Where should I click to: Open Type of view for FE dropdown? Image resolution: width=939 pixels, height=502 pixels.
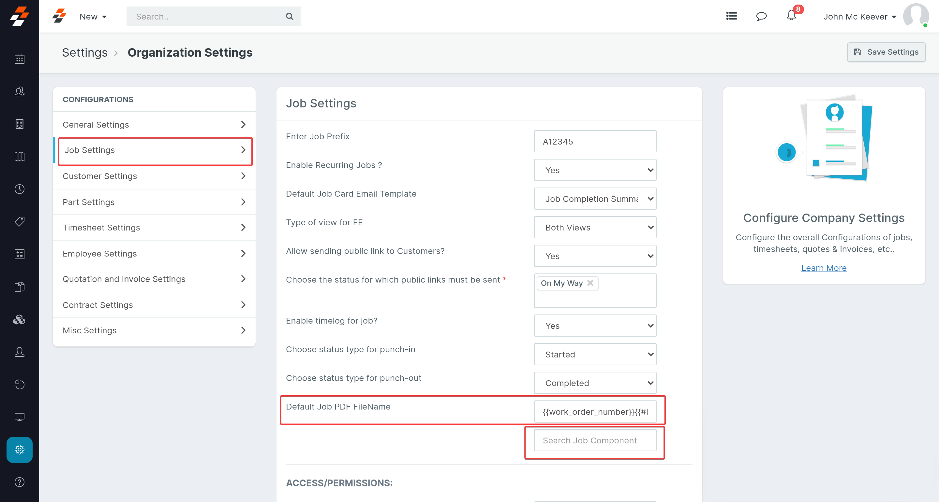coord(595,228)
